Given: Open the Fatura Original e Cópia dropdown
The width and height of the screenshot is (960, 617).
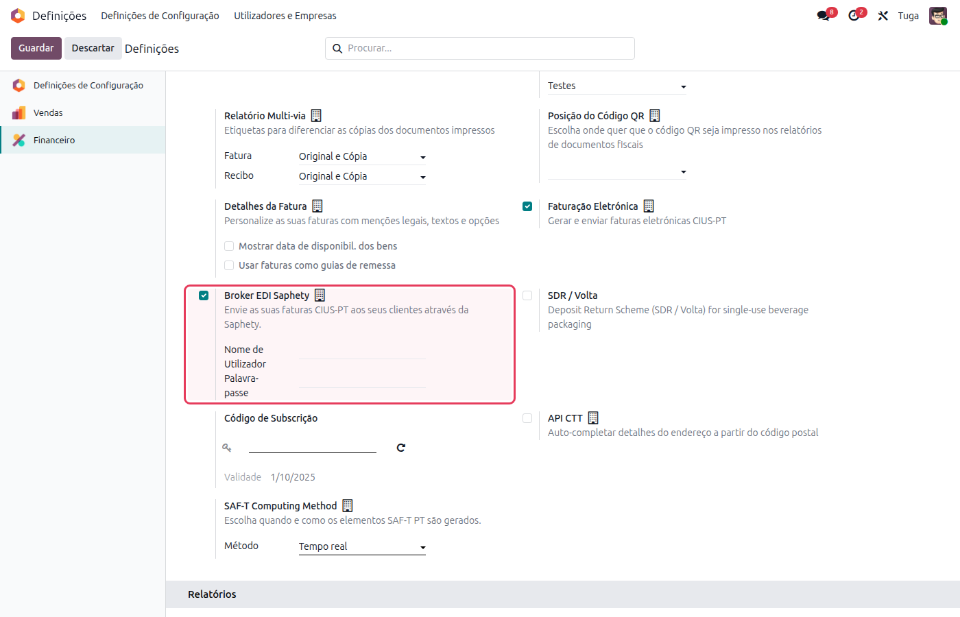Looking at the screenshot, I should click(362, 156).
